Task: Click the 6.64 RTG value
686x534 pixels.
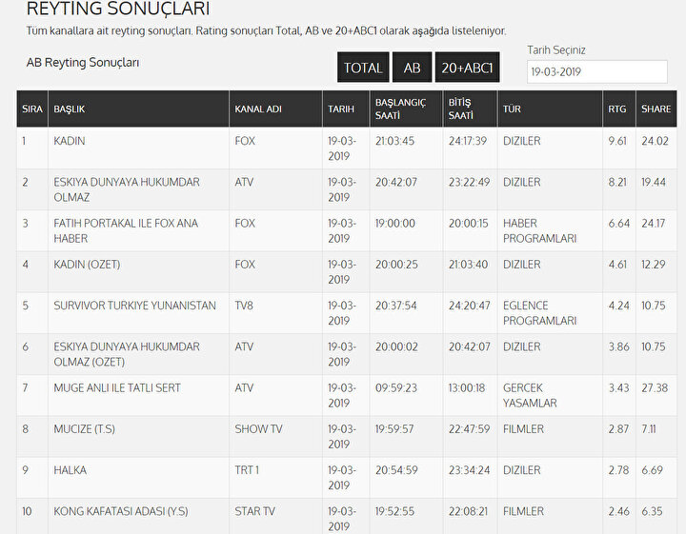Action: pos(619,224)
